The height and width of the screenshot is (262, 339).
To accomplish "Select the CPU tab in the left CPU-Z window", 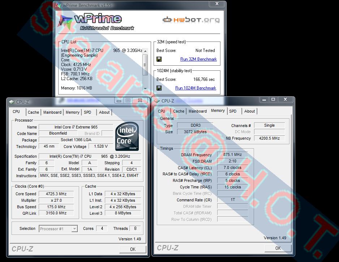I will click(16, 112).
